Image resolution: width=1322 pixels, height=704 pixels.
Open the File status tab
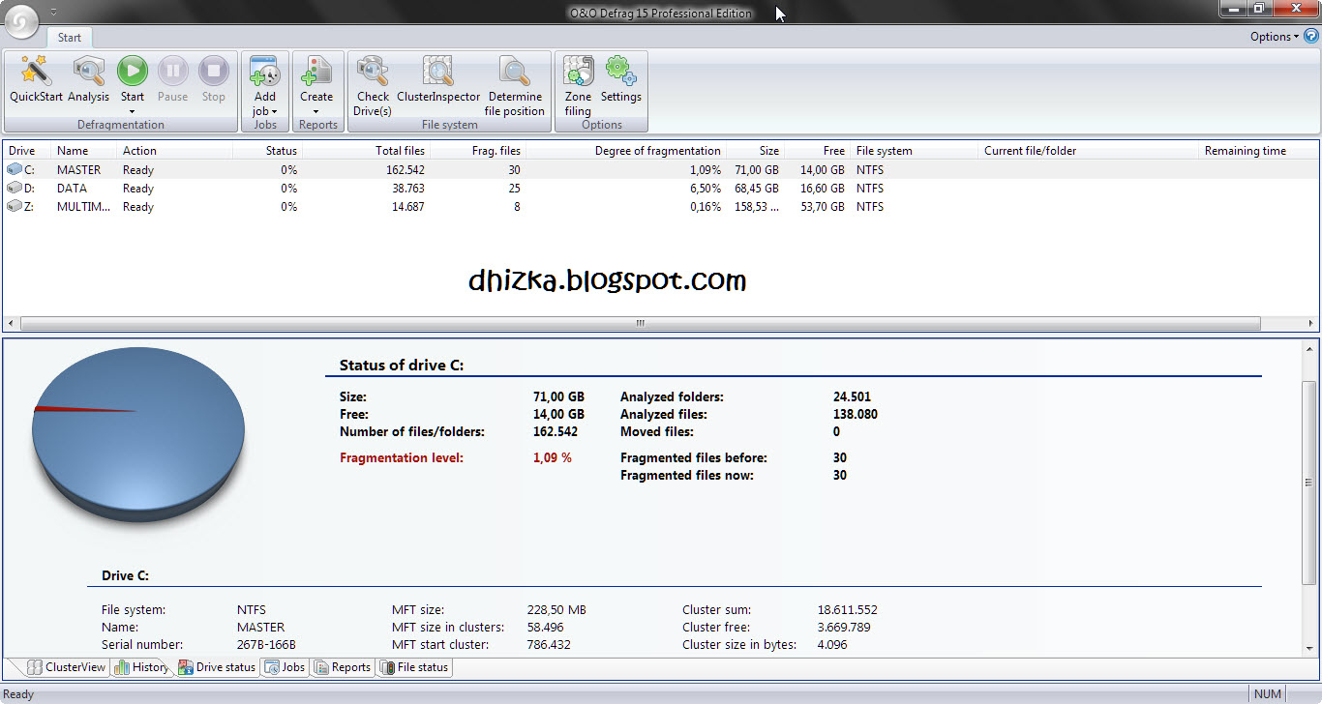pyautogui.click(x=414, y=667)
